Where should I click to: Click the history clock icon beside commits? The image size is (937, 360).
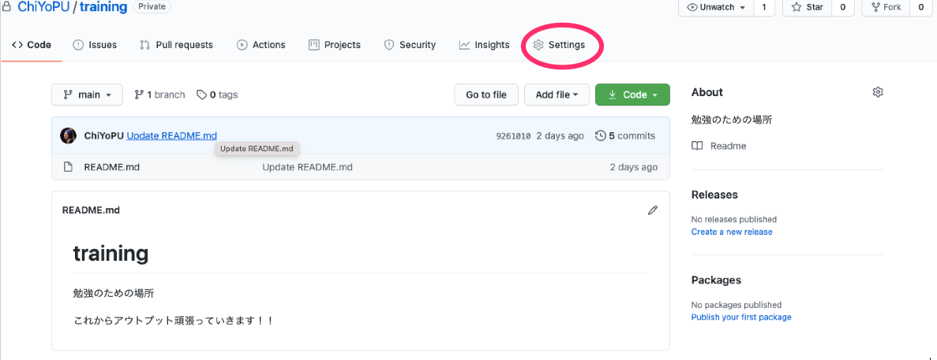(601, 136)
